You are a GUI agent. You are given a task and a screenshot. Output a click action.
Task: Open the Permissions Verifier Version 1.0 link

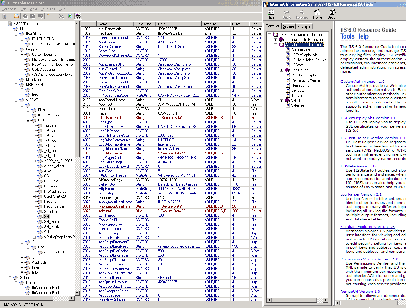point(369,259)
